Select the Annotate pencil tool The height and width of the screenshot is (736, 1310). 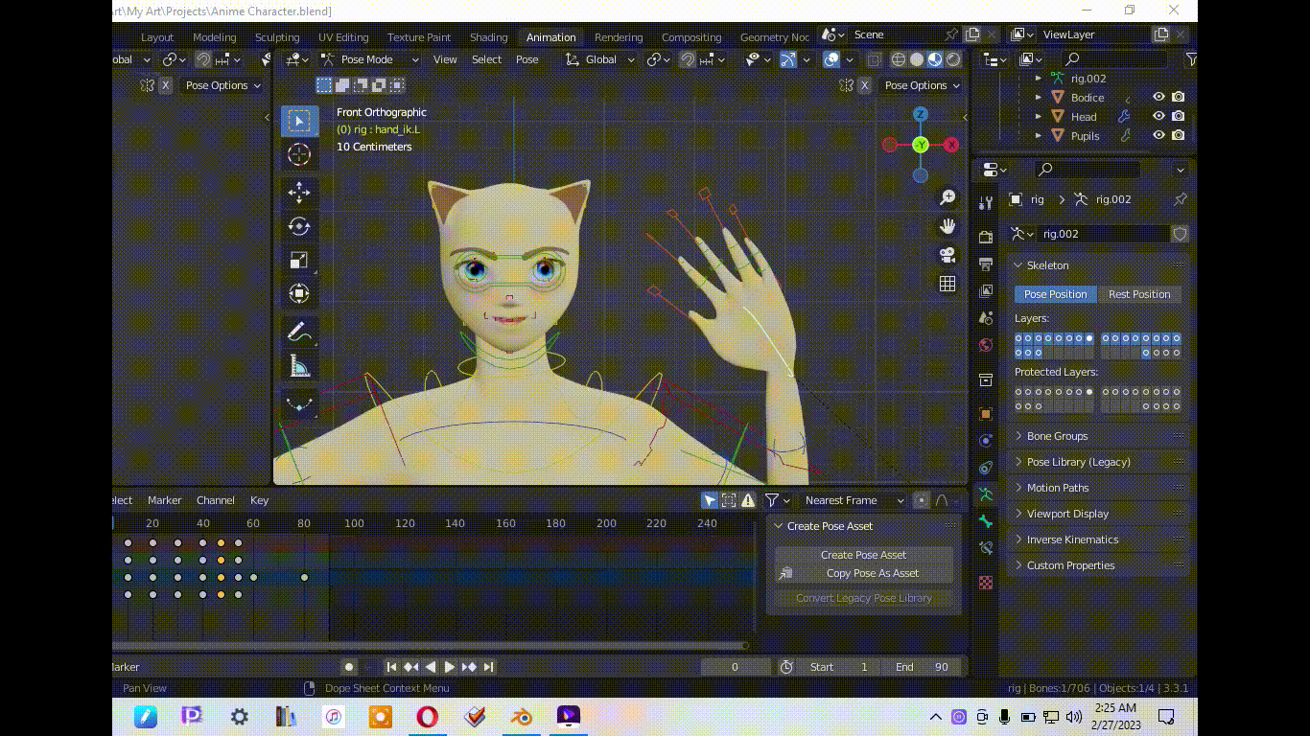click(x=299, y=332)
